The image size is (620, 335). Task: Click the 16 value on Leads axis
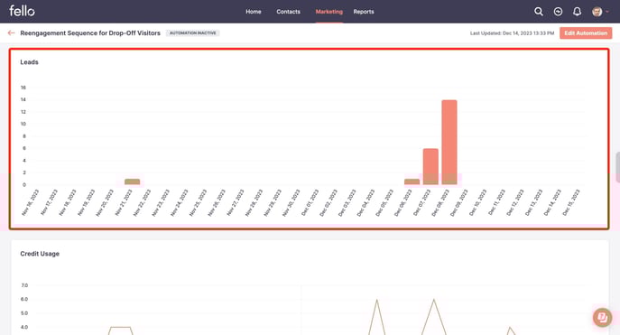23,88
